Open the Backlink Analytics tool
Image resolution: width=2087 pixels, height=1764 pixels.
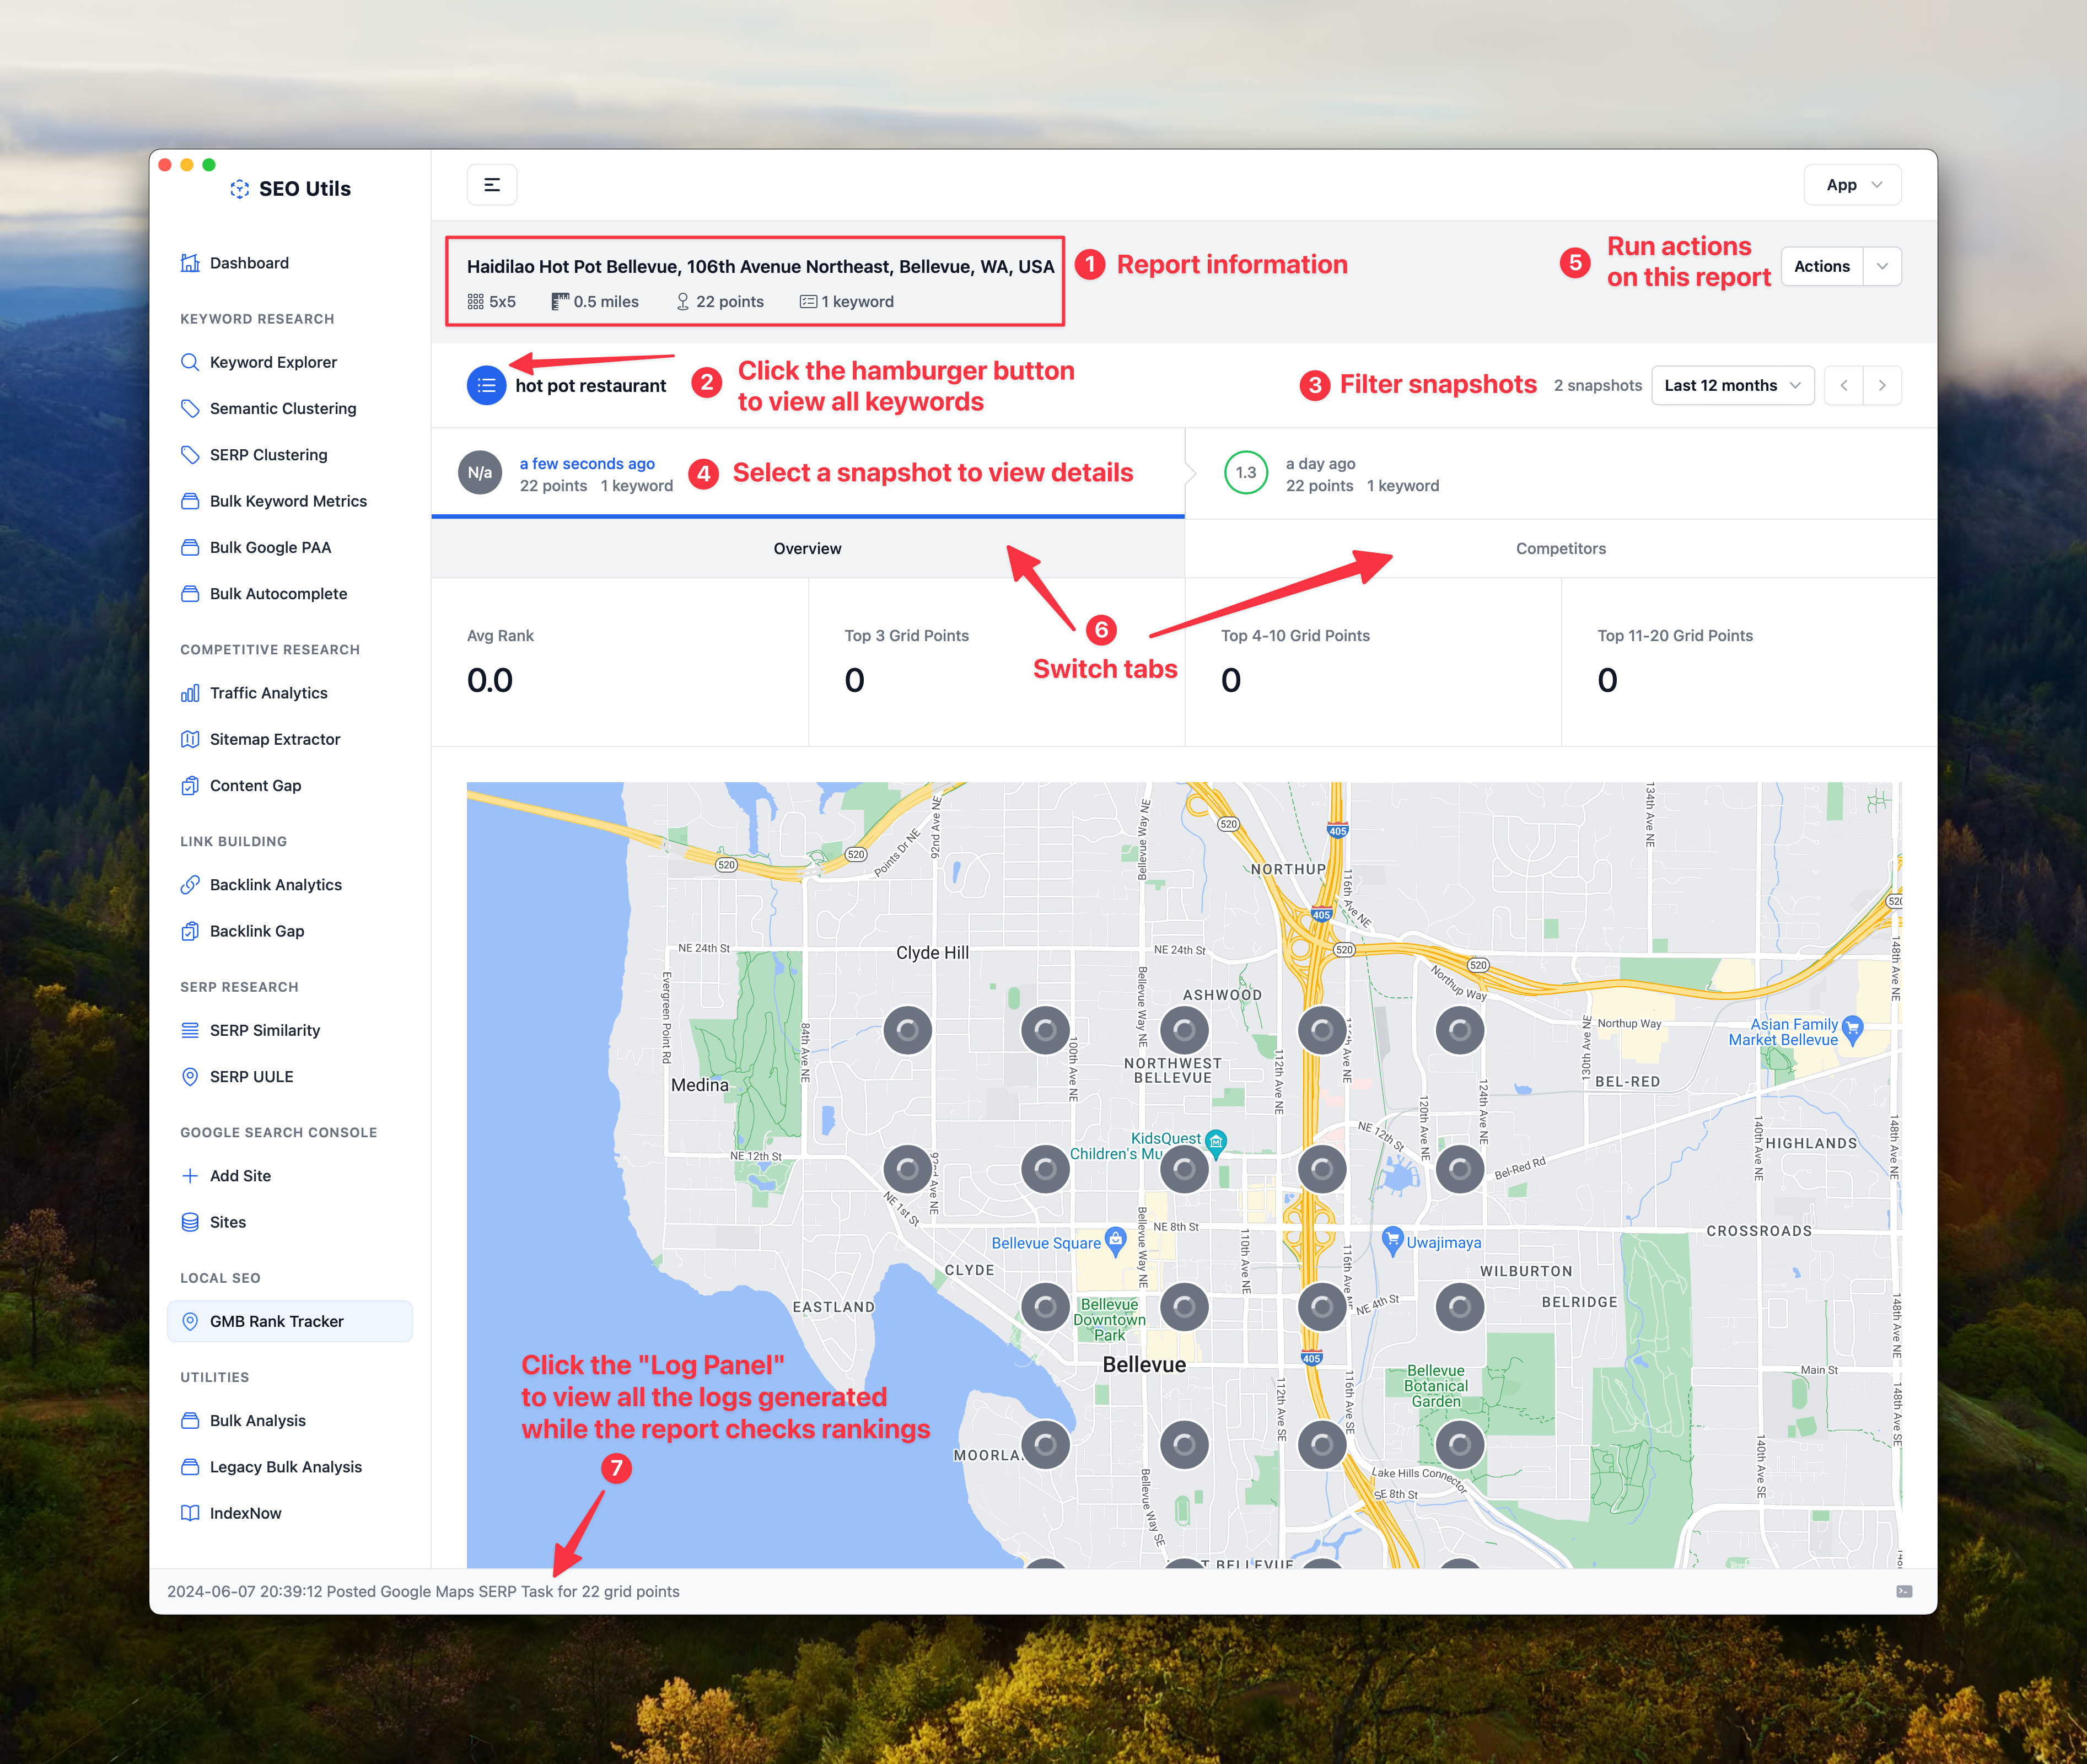pos(275,885)
